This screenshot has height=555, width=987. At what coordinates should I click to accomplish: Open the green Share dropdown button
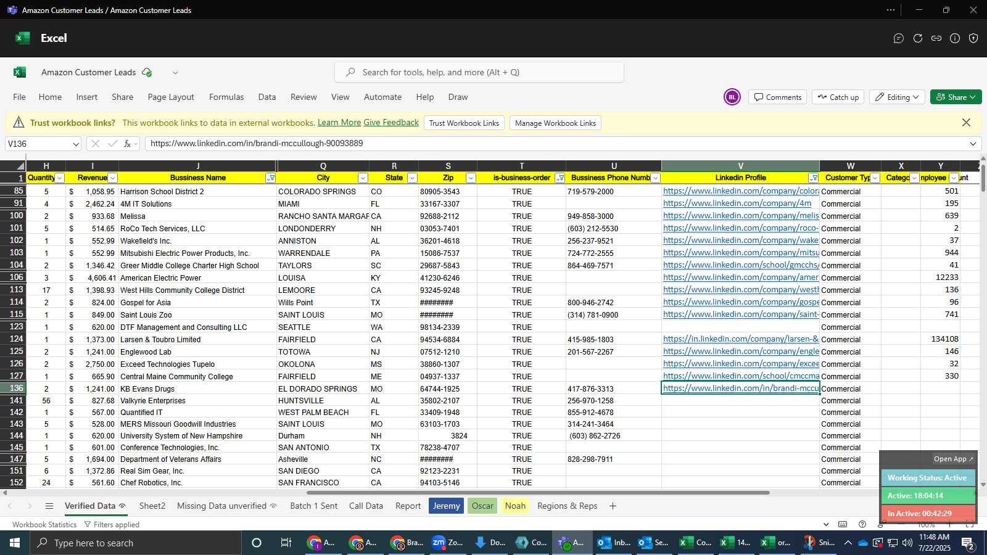(x=956, y=97)
